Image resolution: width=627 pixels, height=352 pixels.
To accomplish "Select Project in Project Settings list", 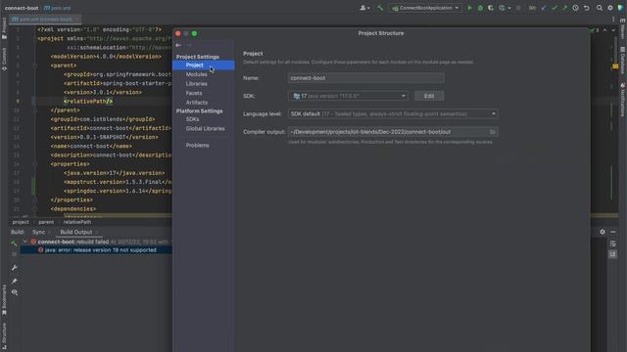I will [x=204, y=66].
